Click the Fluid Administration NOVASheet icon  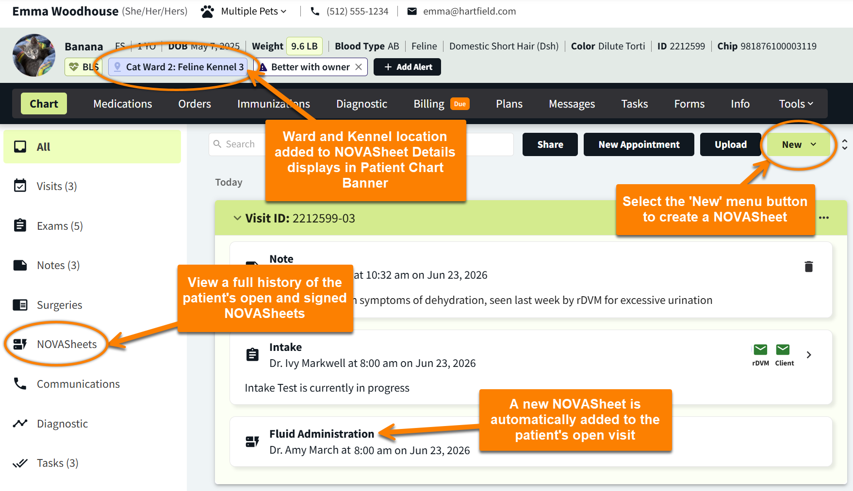pyautogui.click(x=252, y=442)
